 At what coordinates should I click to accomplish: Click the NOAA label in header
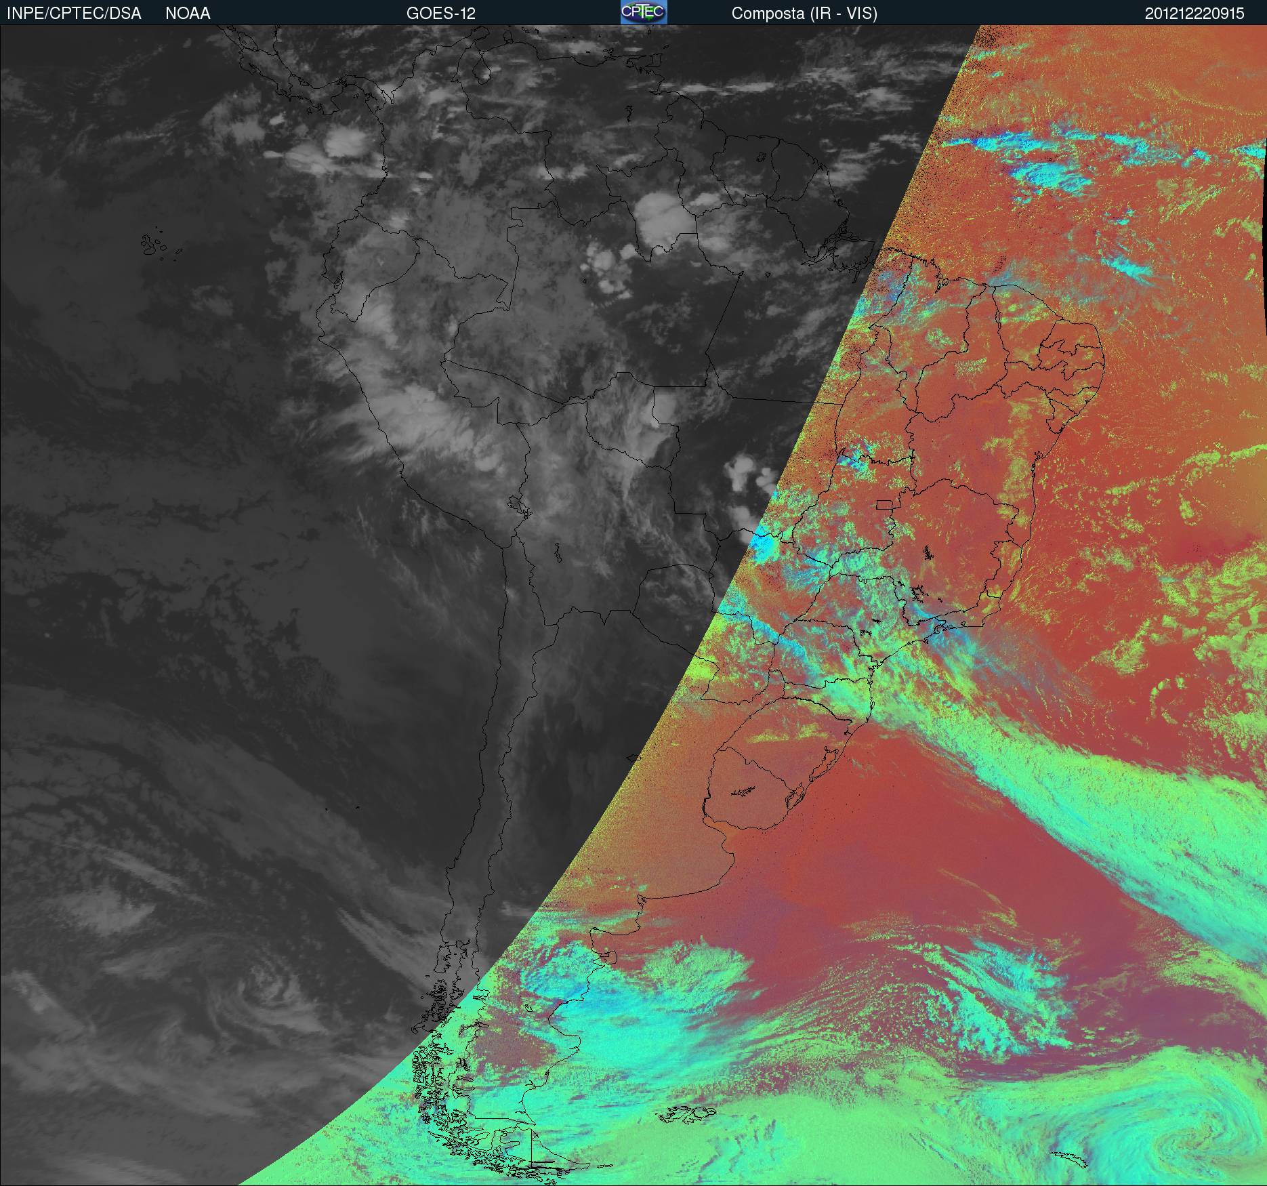pos(188,14)
